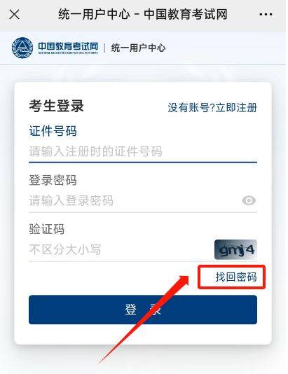Click the 证件号码 field label

click(53, 131)
